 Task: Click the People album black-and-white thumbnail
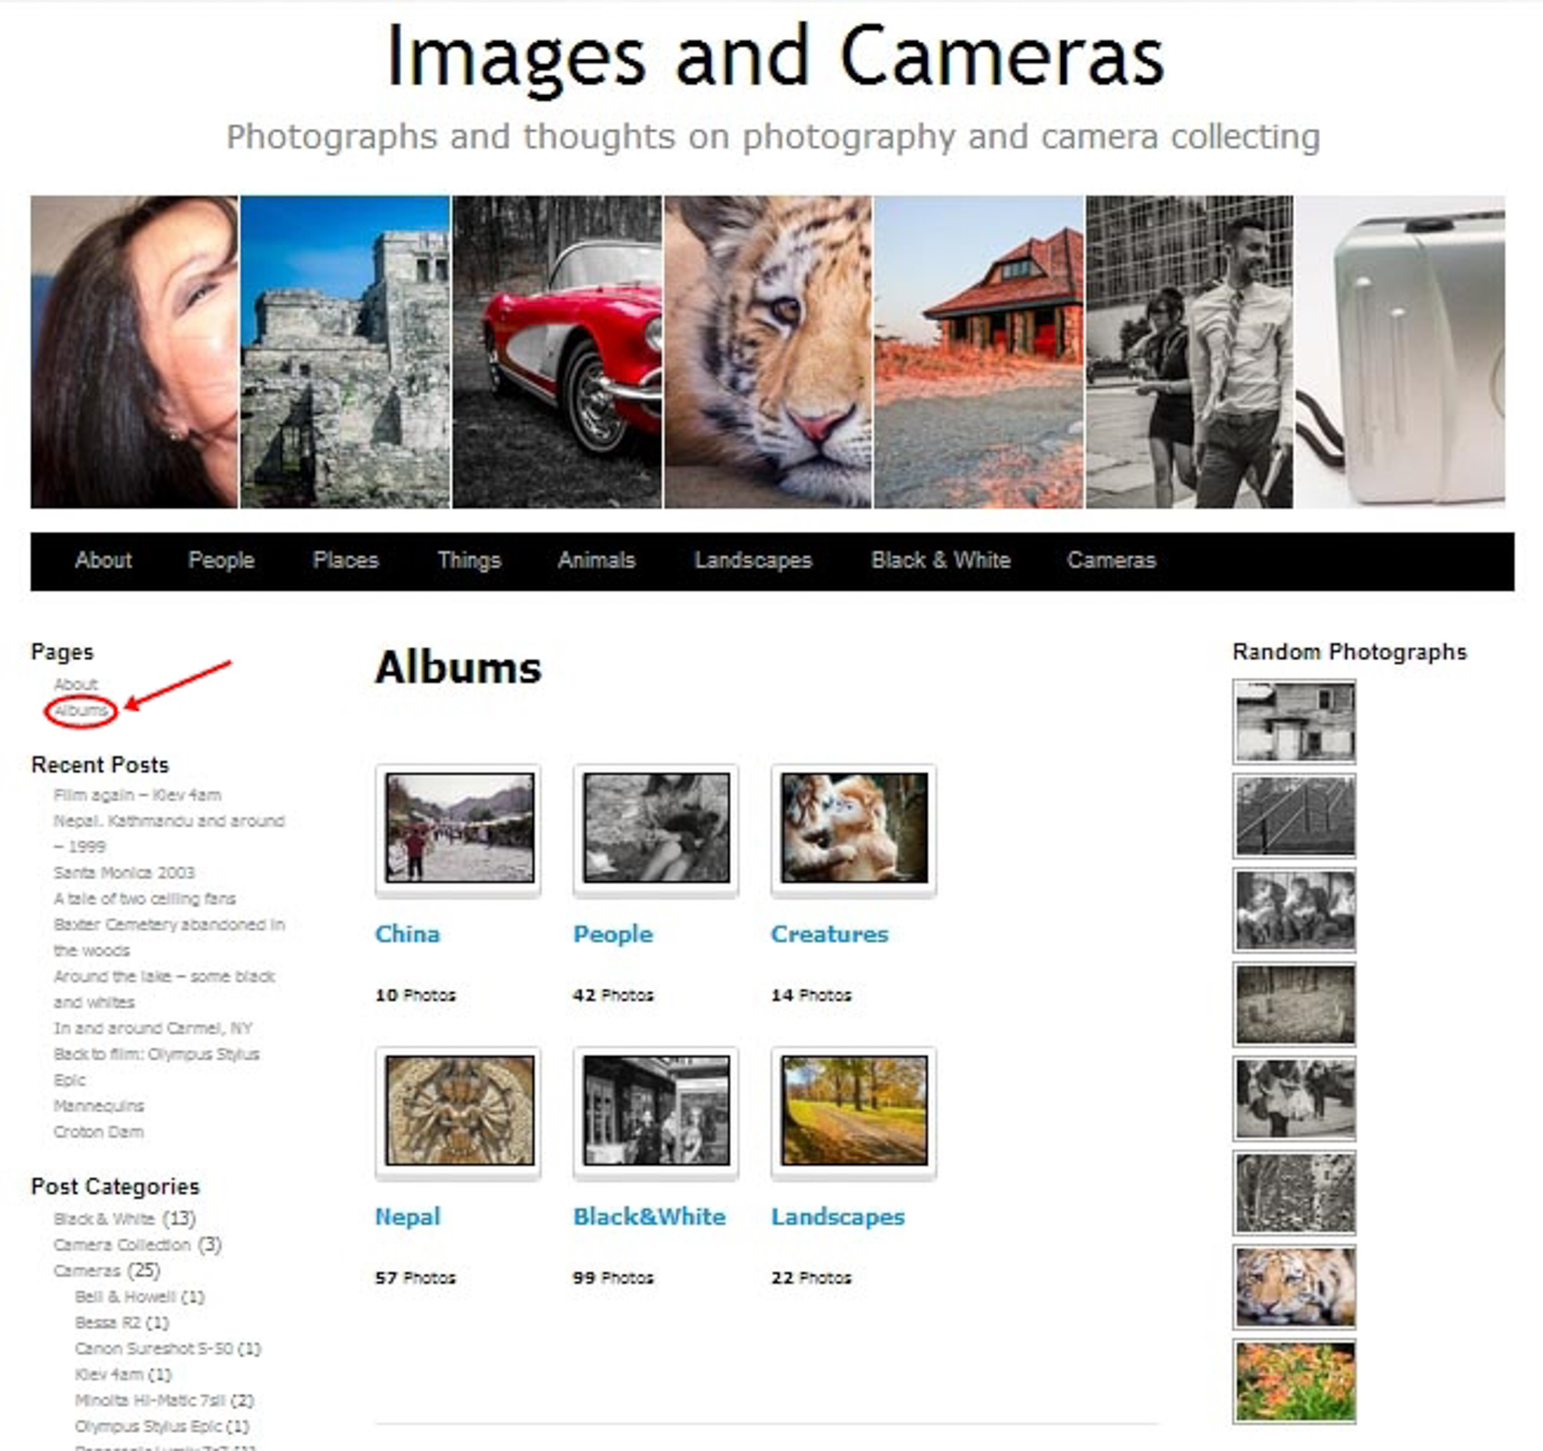click(657, 827)
